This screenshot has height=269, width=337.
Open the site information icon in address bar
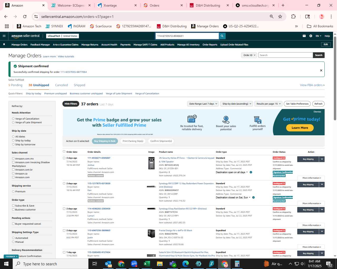pyautogui.click(x=36, y=17)
